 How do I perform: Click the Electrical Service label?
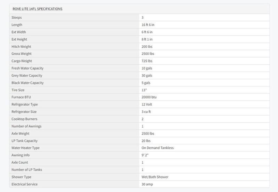tap(24, 184)
